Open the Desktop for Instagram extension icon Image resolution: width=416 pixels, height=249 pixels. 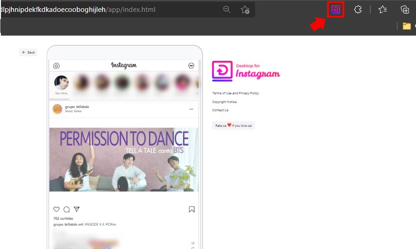[x=336, y=10]
